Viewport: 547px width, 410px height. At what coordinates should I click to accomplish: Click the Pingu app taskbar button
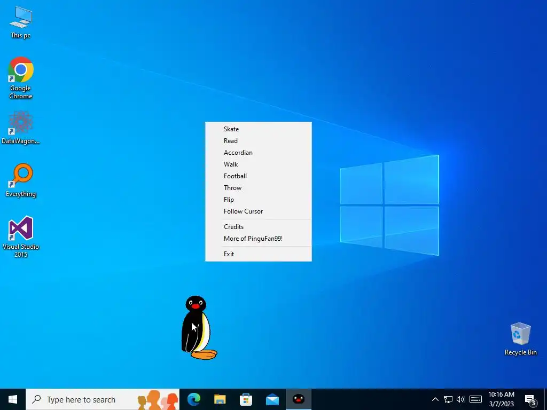(298, 399)
